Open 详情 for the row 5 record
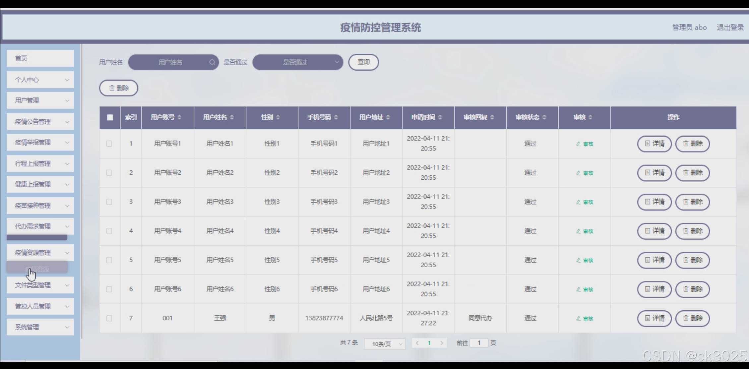The width and height of the screenshot is (749, 369). tap(654, 260)
